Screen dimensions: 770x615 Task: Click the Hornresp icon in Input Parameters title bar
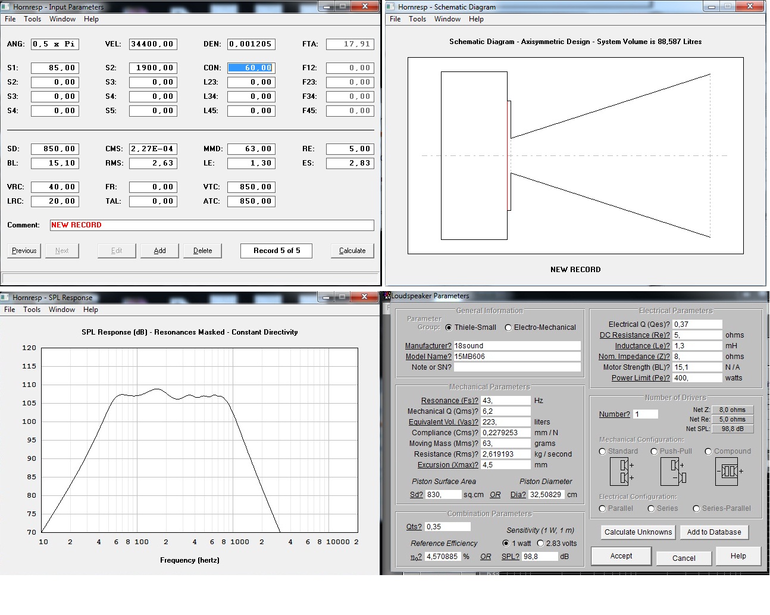[6, 7]
